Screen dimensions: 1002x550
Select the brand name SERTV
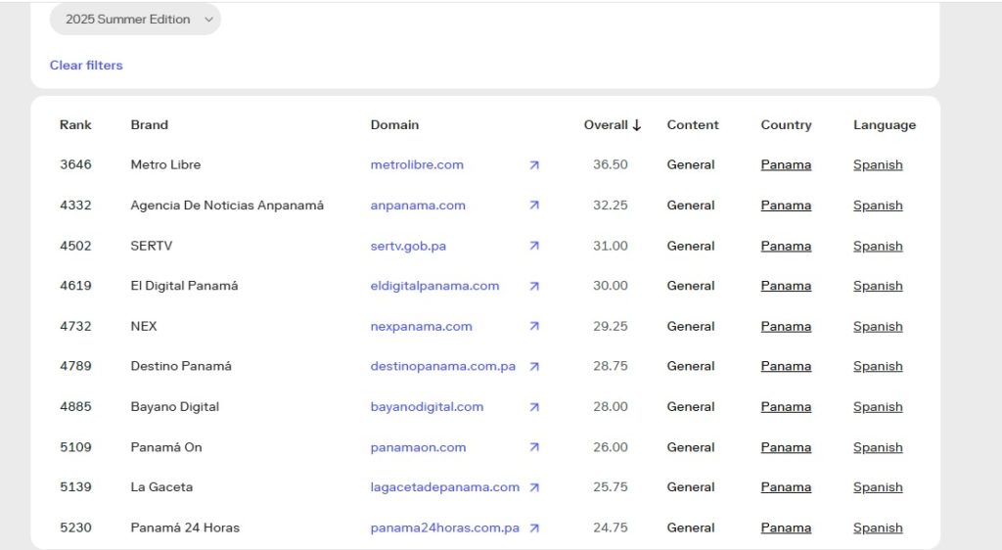coord(152,246)
